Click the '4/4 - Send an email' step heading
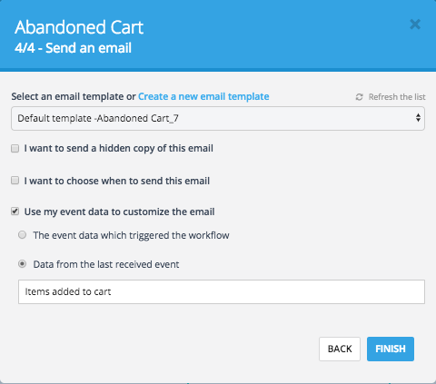This screenshot has height=384, width=436. [73, 48]
